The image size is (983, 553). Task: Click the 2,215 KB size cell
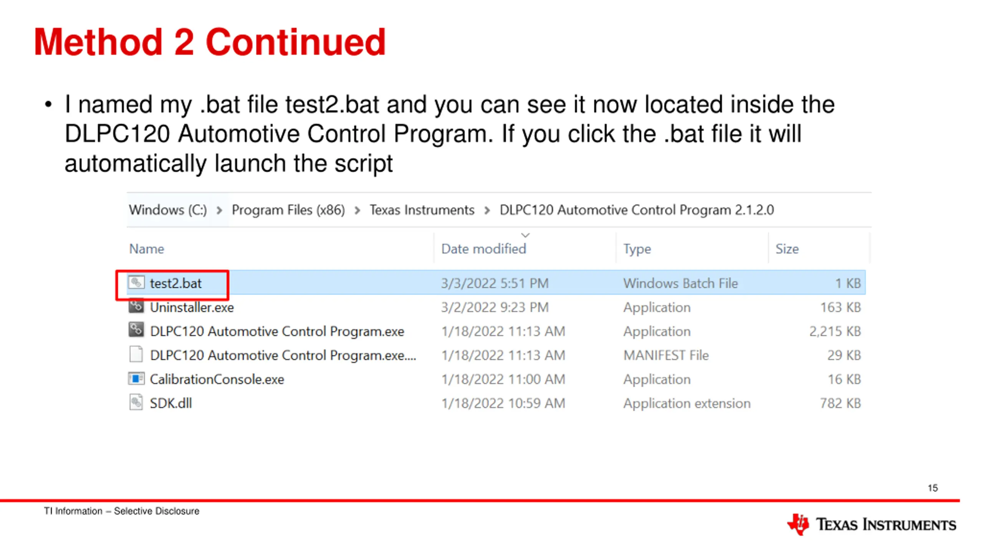(x=835, y=331)
